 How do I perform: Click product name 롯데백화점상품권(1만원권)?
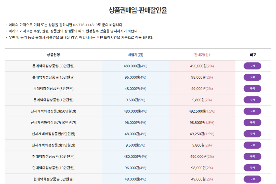tap(53, 100)
